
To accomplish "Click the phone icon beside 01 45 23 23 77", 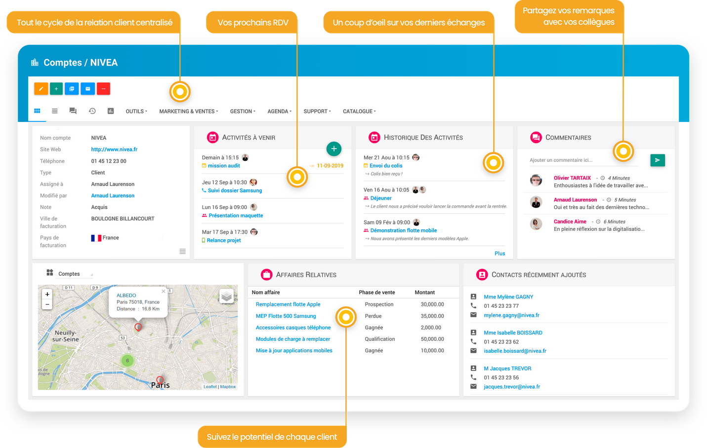I will (473, 306).
